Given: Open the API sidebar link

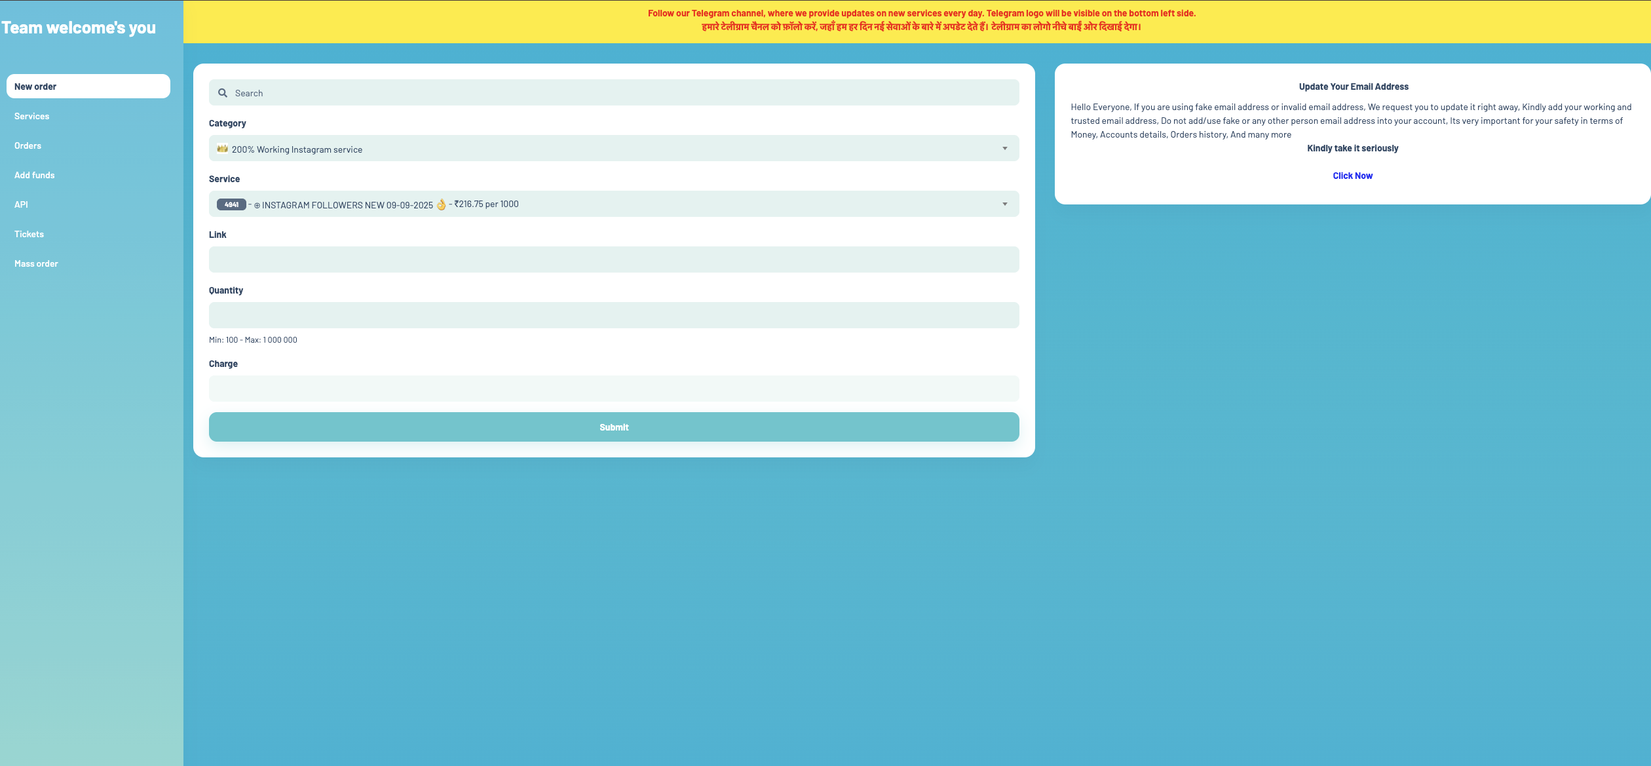Looking at the screenshot, I should click(21, 204).
